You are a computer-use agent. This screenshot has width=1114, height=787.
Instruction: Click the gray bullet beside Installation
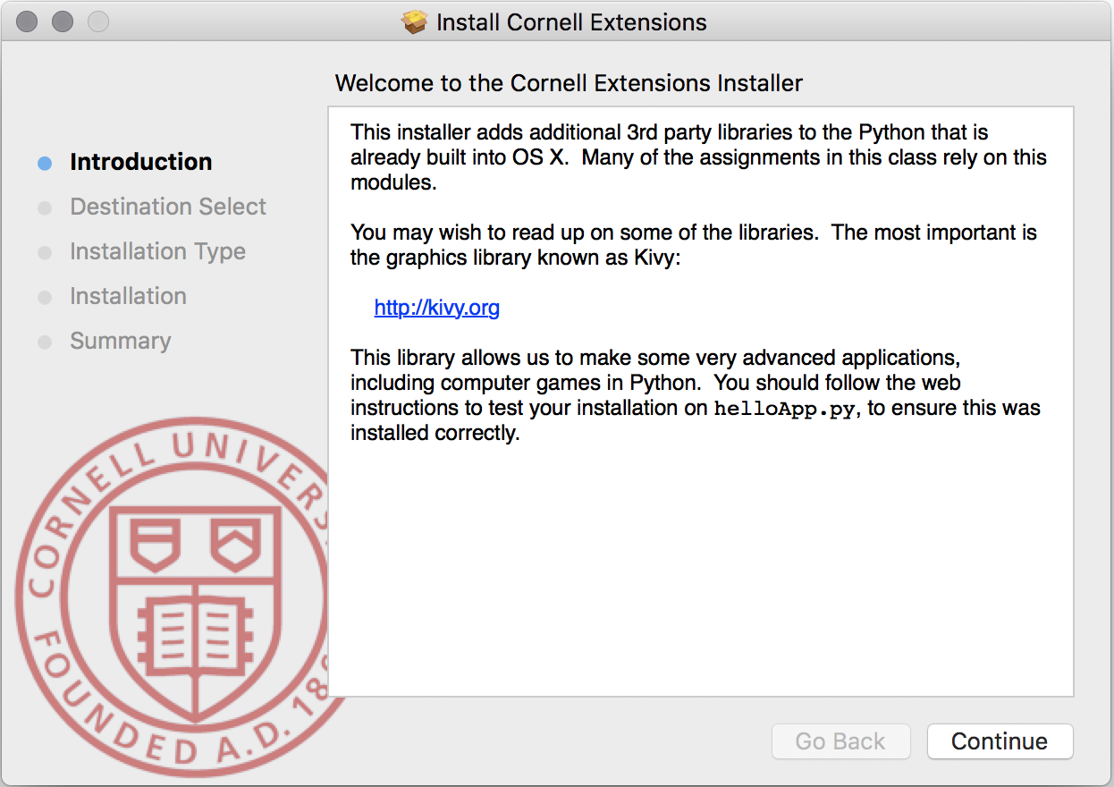click(x=45, y=297)
